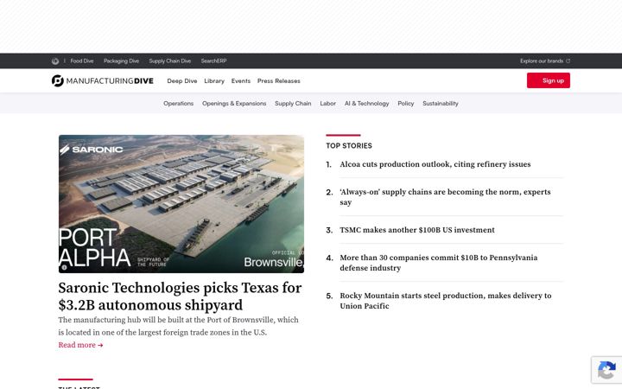Image resolution: width=622 pixels, height=389 pixels.
Task: Select the Sustainability topic
Action: [x=441, y=104]
